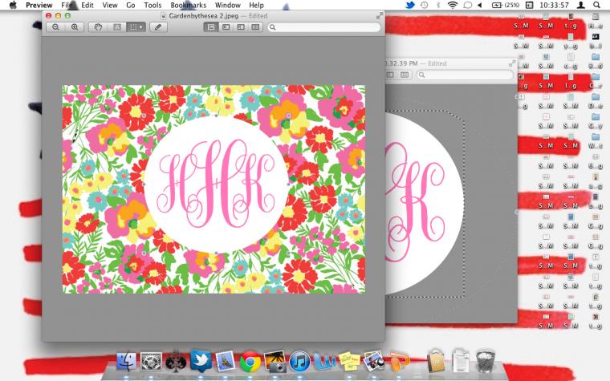This screenshot has width=610, height=381.
Task: Click the zoom in magnifier button
Action: 75,27
